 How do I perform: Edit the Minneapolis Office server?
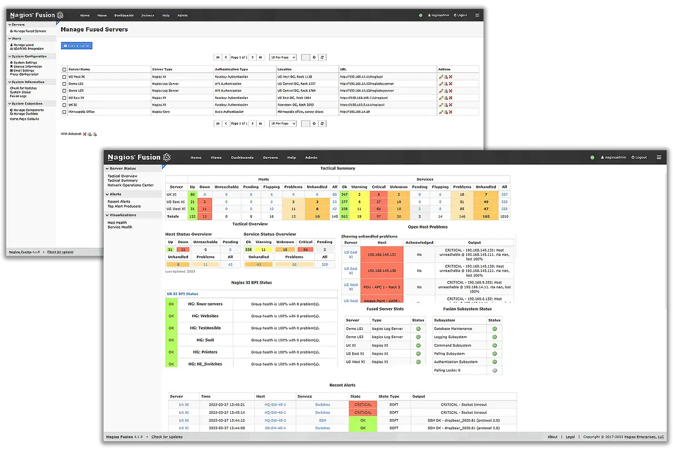point(441,111)
